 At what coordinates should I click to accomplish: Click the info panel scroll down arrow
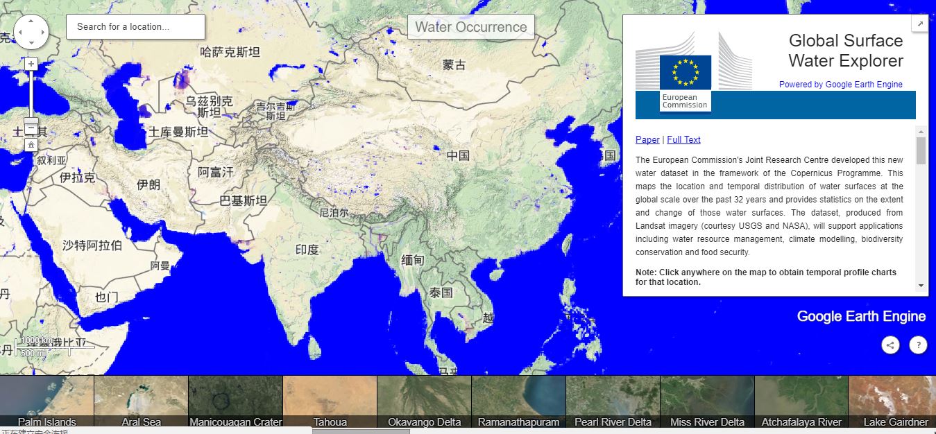(921, 285)
